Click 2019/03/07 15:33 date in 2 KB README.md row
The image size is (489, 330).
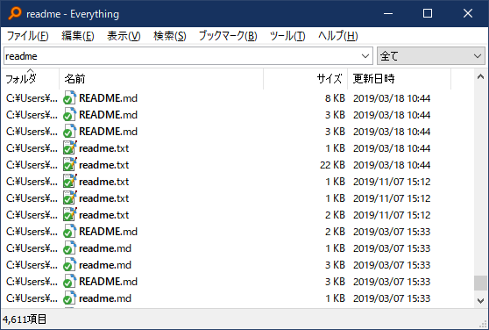(x=392, y=232)
